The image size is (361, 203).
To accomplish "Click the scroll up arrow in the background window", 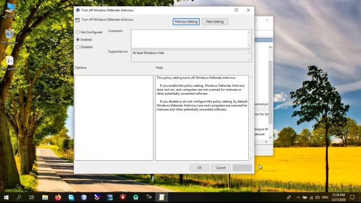I will click(271, 47).
